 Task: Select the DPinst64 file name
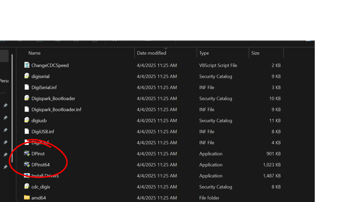(x=40, y=164)
